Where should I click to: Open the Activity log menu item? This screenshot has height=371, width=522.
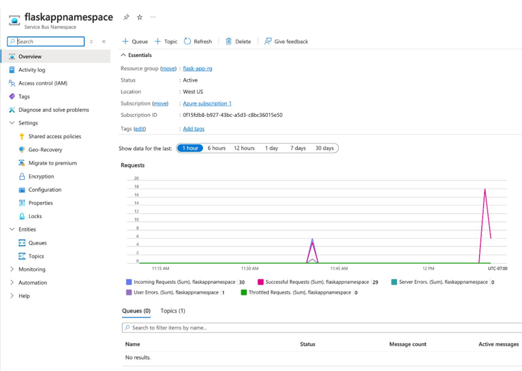click(x=33, y=70)
